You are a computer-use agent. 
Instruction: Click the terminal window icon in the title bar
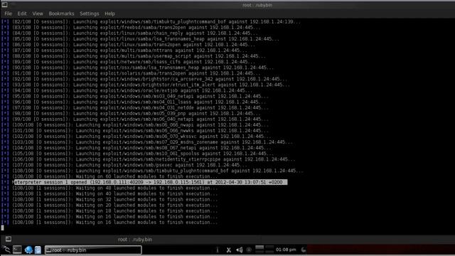[4, 5]
